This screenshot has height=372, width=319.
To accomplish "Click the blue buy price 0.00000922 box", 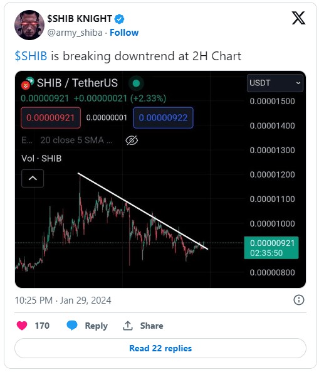I will pos(164,118).
